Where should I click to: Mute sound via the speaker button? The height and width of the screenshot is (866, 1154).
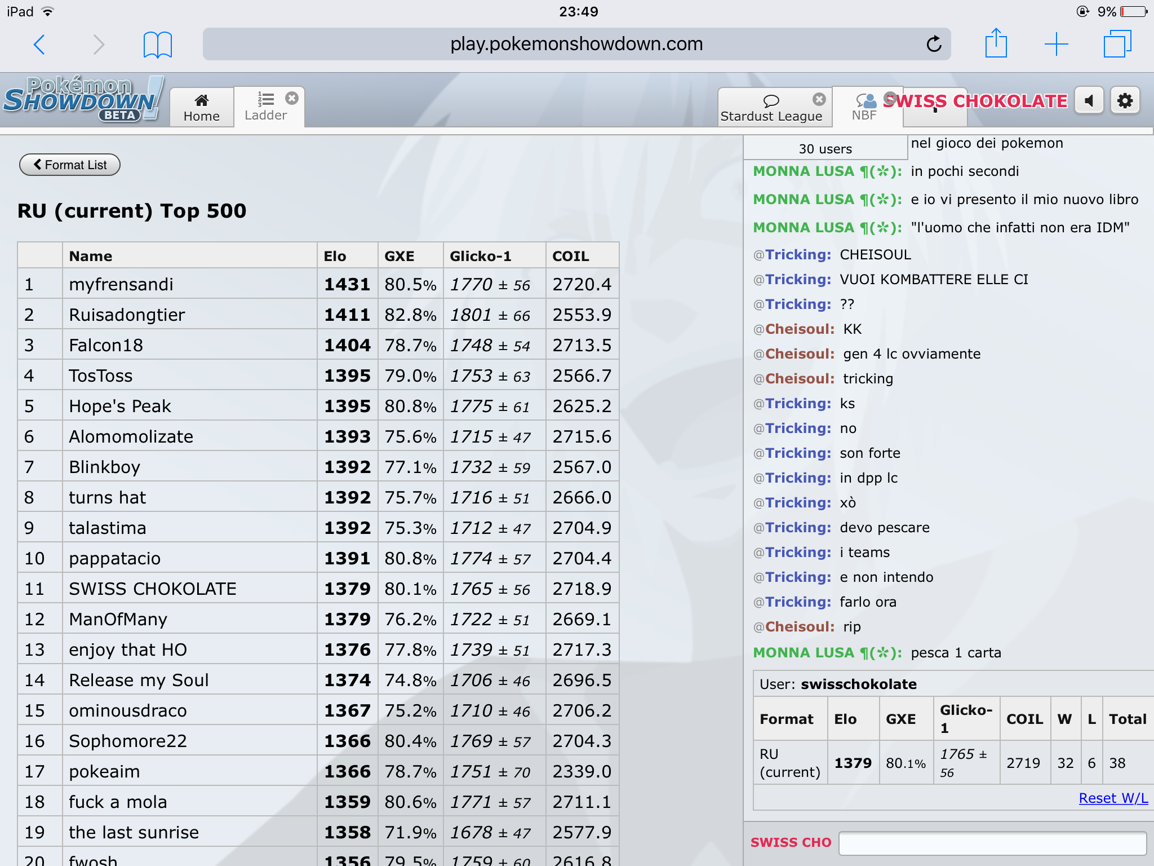pos(1089,101)
